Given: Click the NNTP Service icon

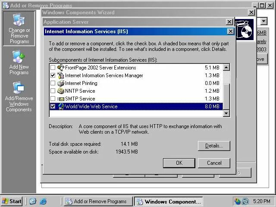Looking at the screenshot, I should coord(61,91).
